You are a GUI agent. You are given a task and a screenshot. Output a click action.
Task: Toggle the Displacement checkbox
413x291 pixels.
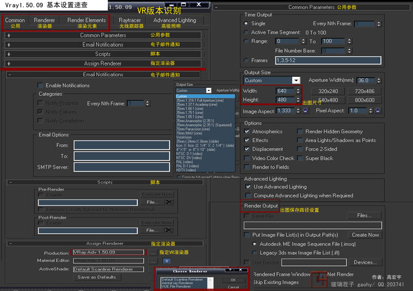[247, 149]
